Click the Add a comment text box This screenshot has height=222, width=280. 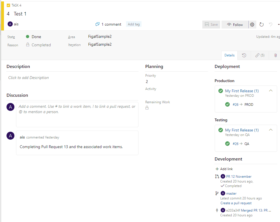pyautogui.click(x=77, y=115)
